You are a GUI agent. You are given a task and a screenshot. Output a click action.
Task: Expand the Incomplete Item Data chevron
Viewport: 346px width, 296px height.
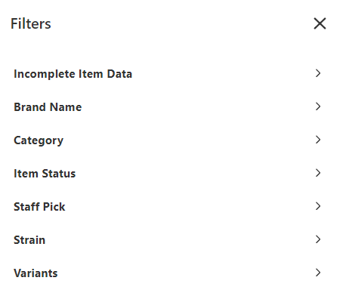[318, 73]
